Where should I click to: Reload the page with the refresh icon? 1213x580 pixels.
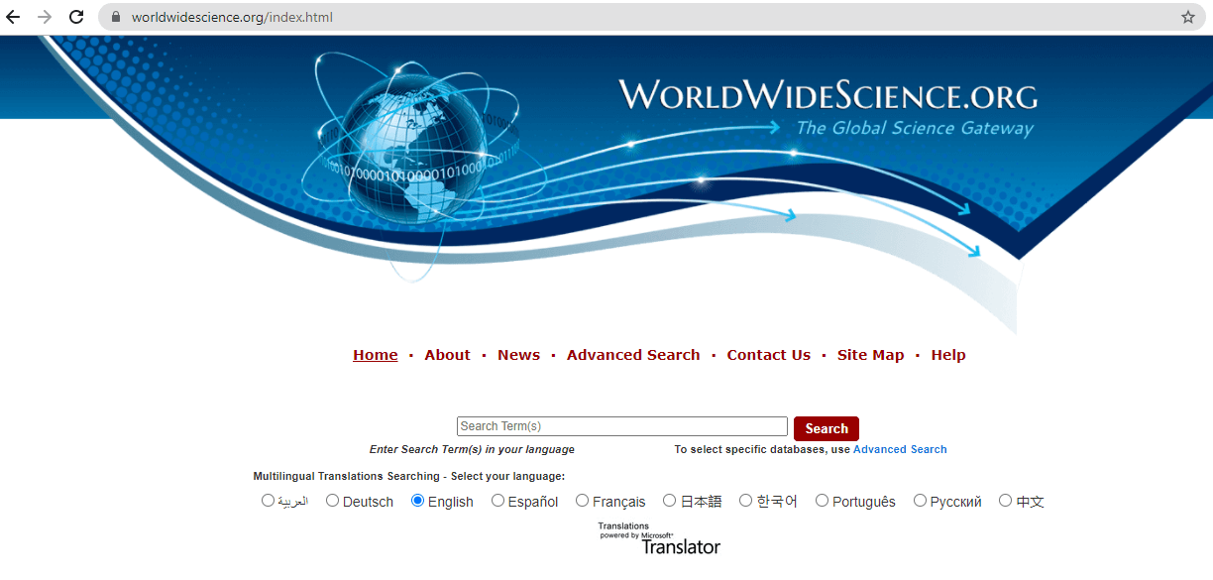pyautogui.click(x=76, y=17)
